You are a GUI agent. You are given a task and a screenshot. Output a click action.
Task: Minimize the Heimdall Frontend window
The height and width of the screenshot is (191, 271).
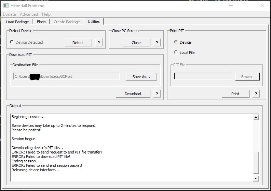pyautogui.click(x=231, y=5)
